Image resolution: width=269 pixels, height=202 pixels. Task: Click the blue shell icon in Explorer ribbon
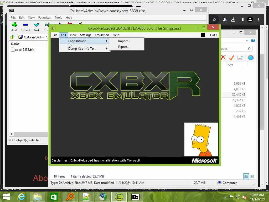(x=250, y=58)
